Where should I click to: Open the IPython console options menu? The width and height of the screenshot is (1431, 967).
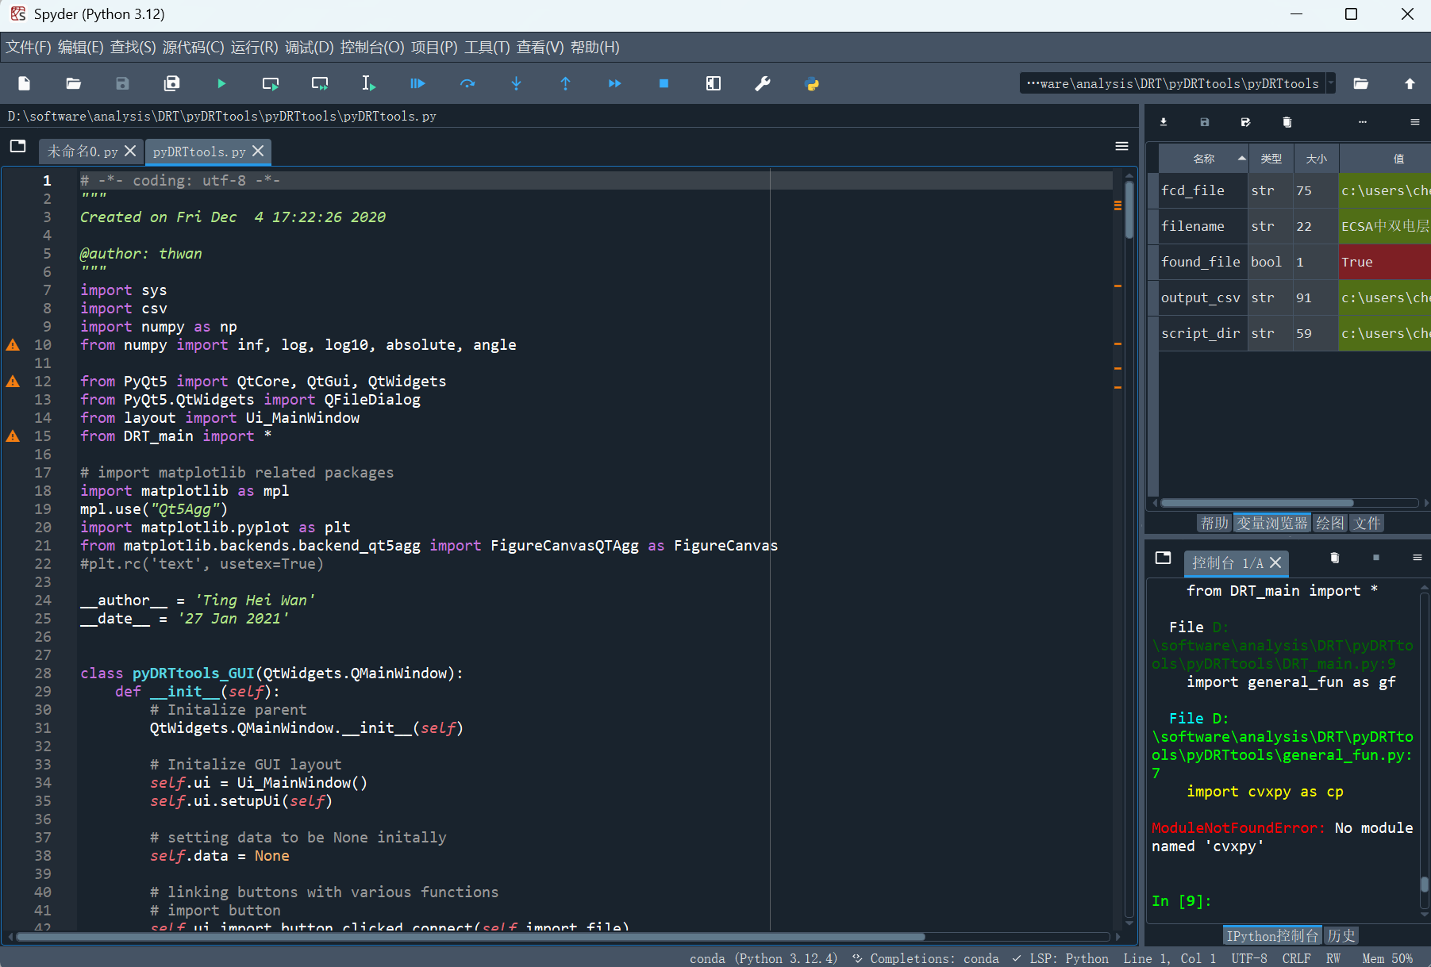1417,558
